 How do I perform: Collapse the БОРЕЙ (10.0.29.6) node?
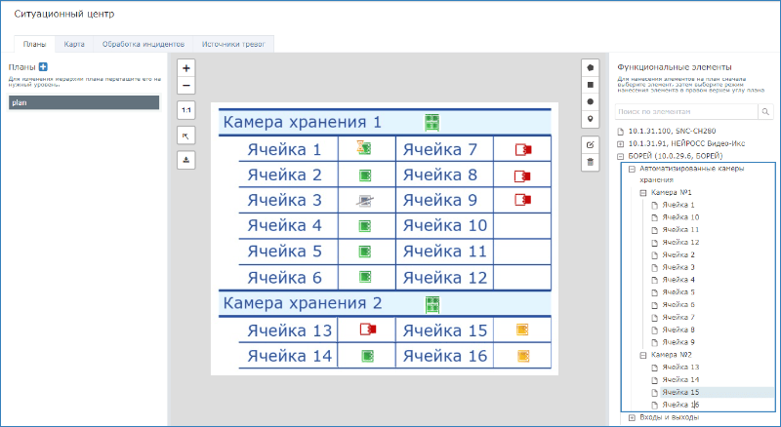[x=621, y=156]
